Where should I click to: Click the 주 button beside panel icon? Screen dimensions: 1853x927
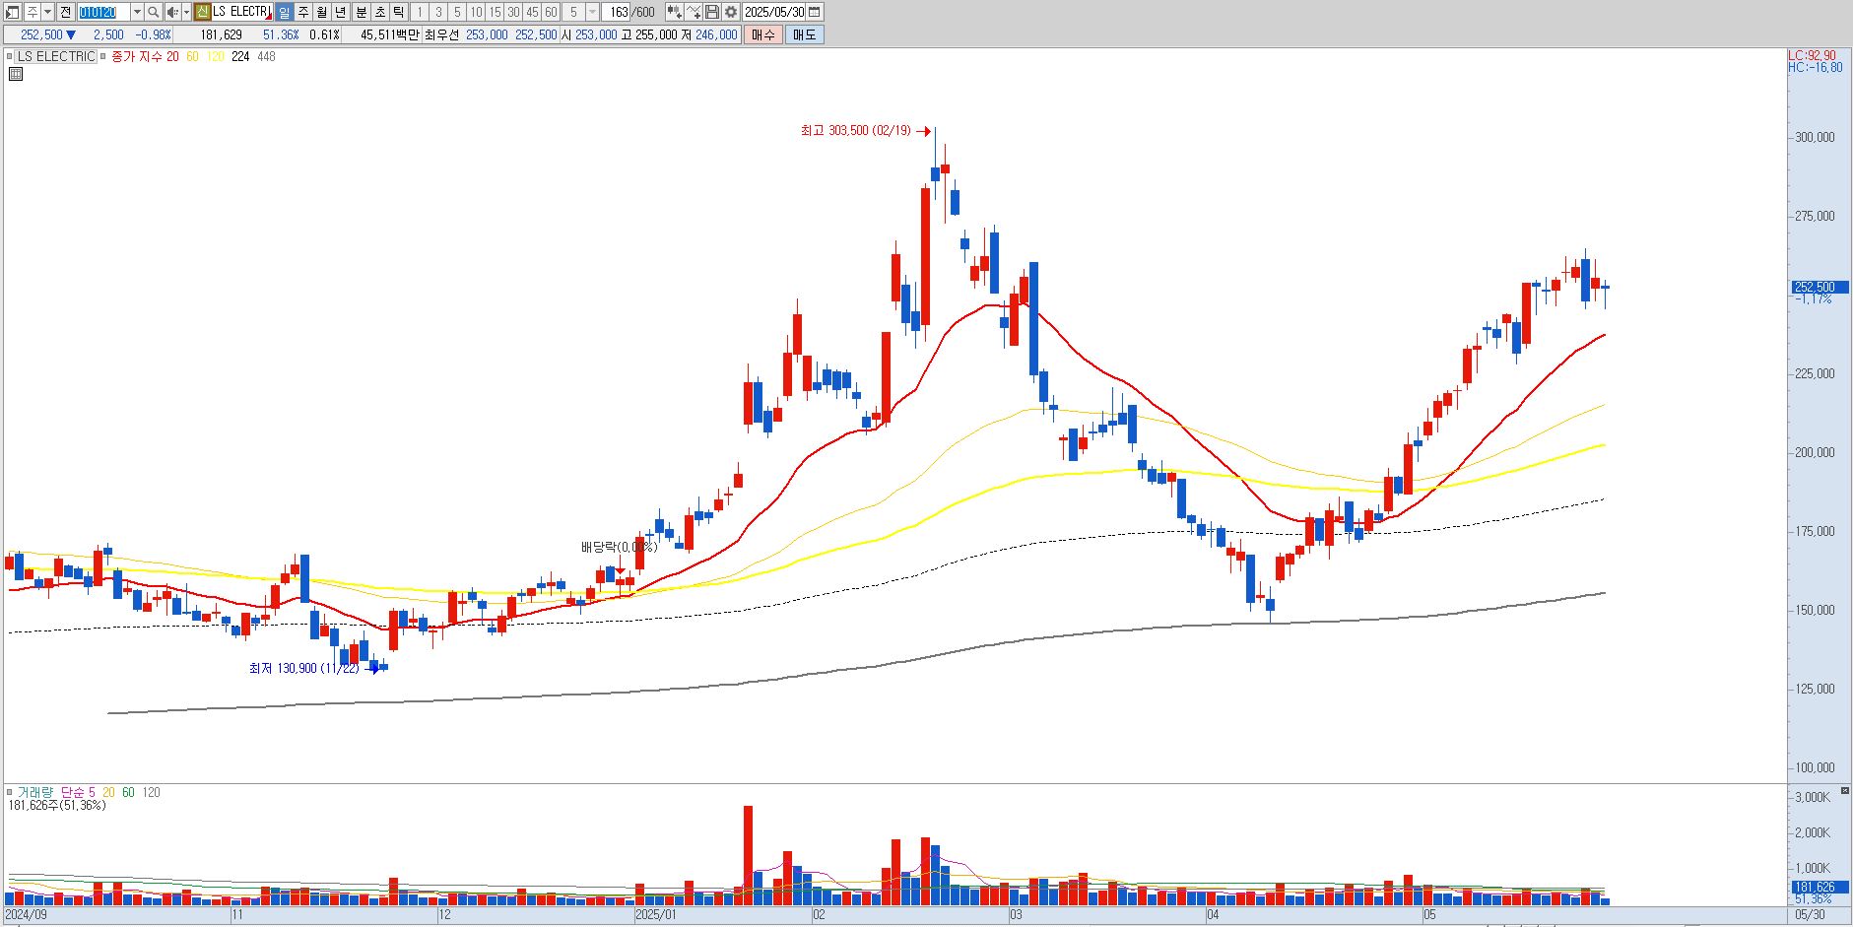(32, 12)
